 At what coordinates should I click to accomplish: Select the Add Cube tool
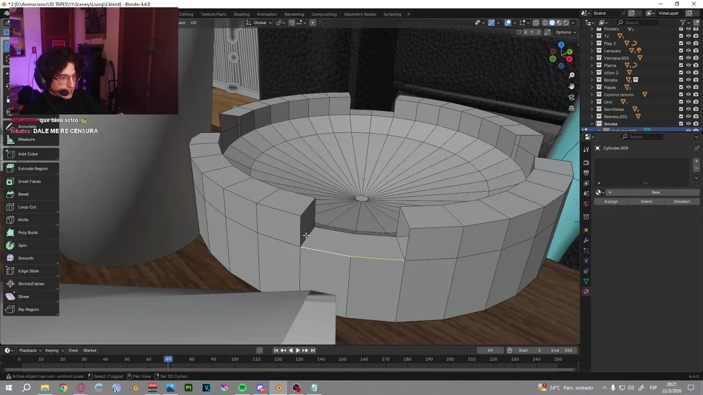tap(30, 154)
